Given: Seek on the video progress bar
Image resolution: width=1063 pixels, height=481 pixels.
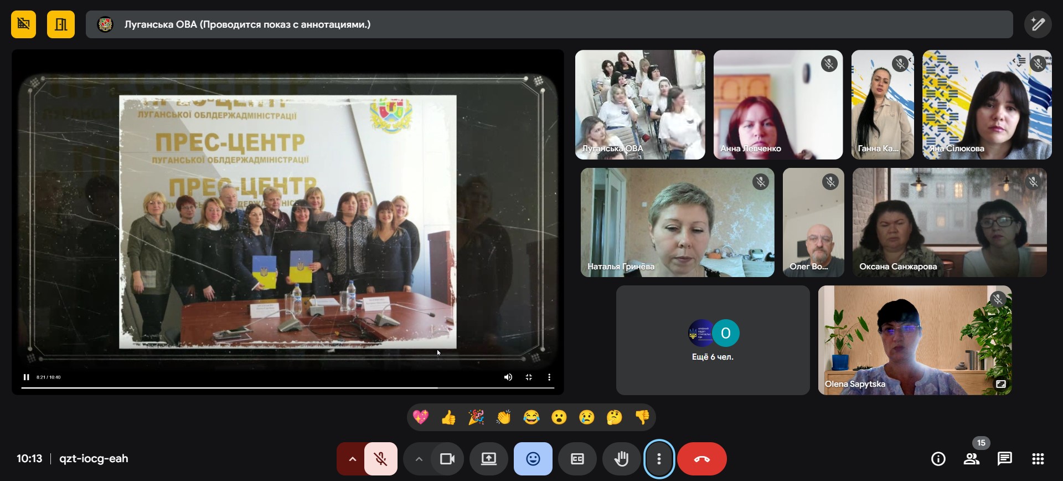Looking at the screenshot, I should 288,388.
